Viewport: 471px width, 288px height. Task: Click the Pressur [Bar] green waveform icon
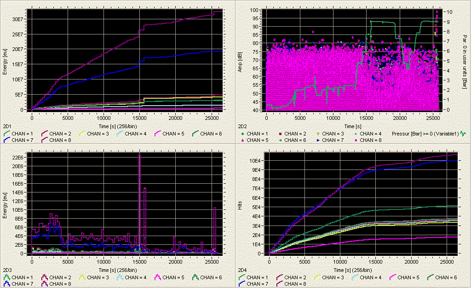coord(464,133)
